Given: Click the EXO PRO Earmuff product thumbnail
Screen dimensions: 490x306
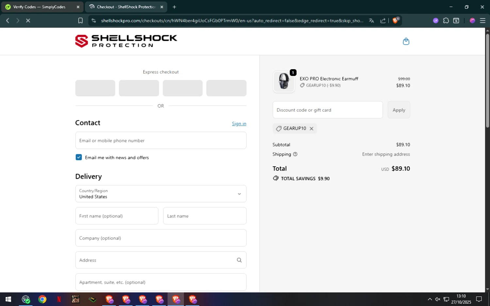Looking at the screenshot, I should [284, 82].
